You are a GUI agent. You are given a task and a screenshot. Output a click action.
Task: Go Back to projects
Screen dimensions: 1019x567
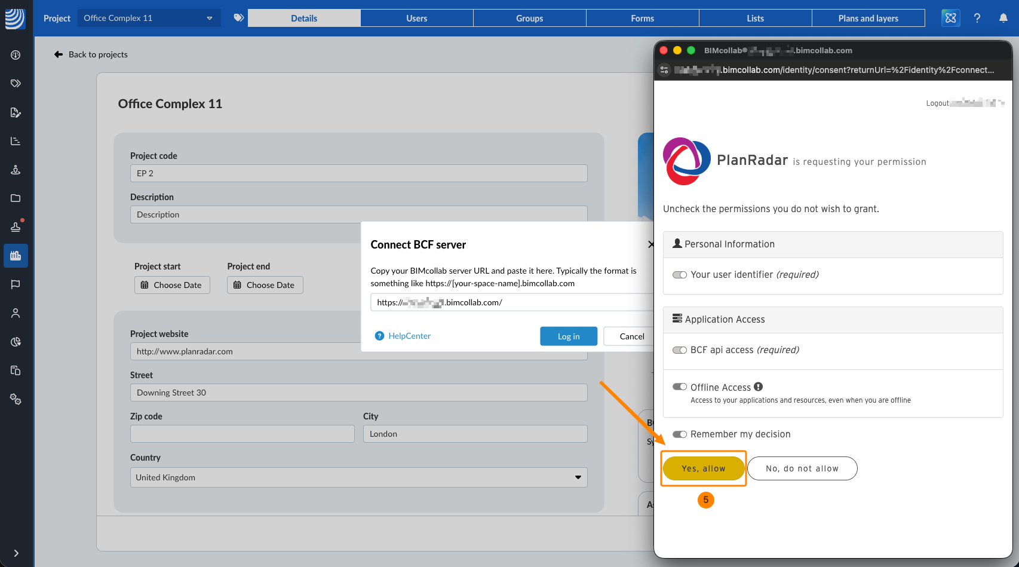tap(98, 54)
